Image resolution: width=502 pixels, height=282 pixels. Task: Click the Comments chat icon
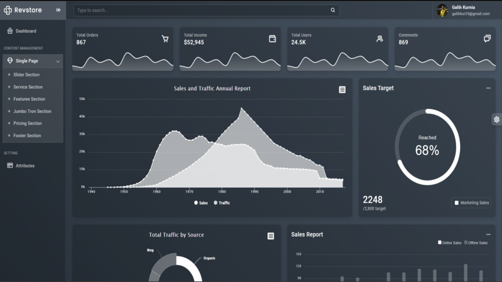tap(487, 39)
